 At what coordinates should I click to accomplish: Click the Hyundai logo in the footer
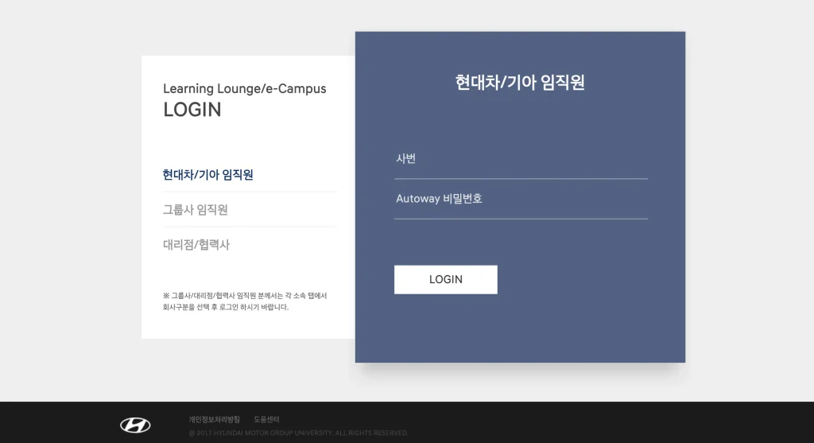pos(135,426)
